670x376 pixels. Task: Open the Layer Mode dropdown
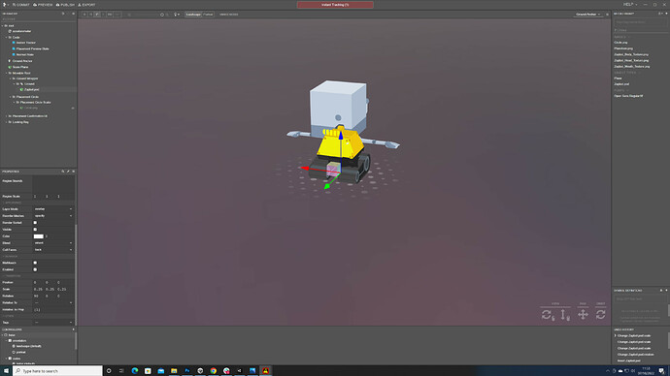point(53,209)
